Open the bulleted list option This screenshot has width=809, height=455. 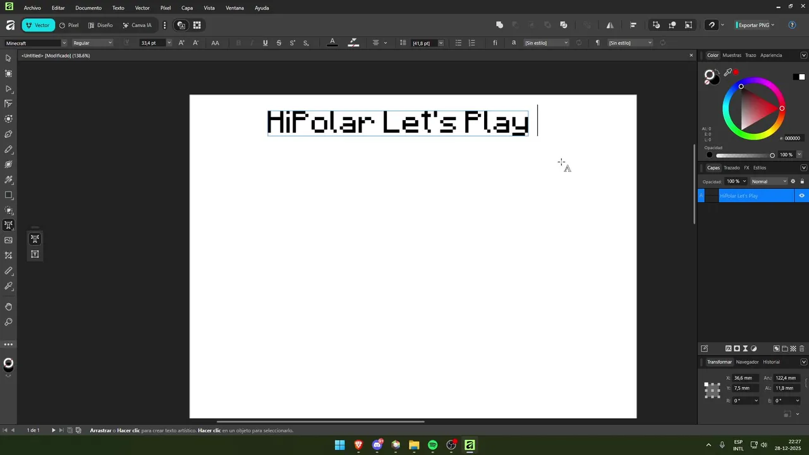(458, 43)
